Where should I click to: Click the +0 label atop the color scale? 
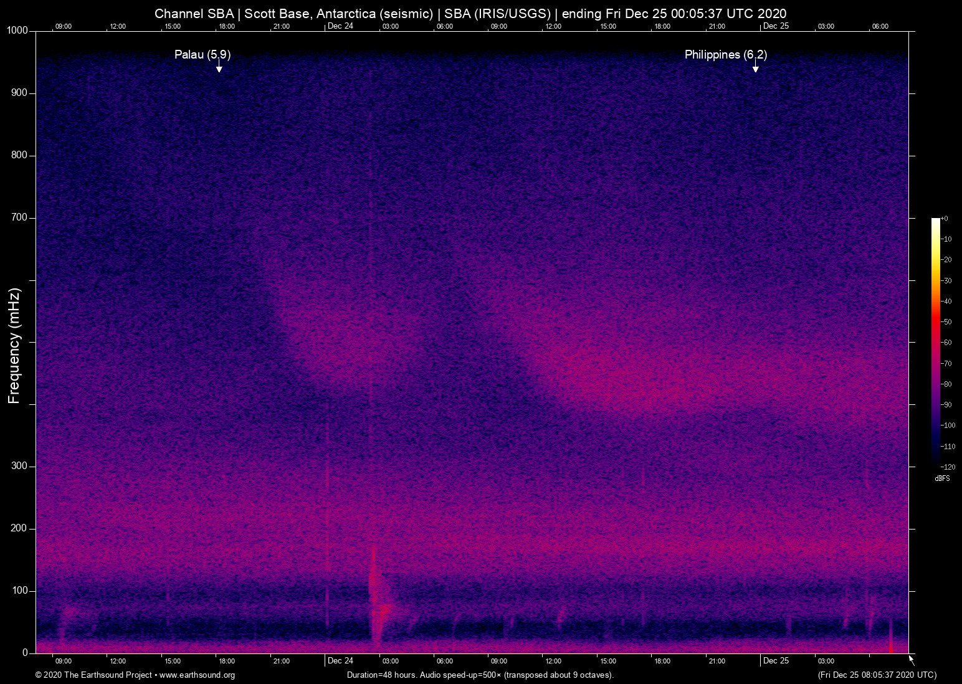[945, 219]
